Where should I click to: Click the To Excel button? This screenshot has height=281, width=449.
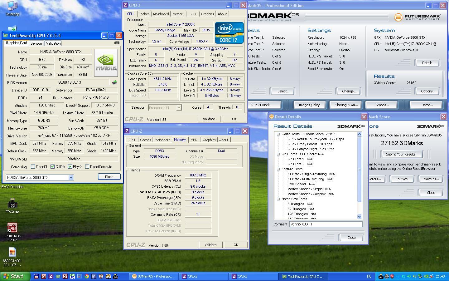pyautogui.click(x=402, y=179)
